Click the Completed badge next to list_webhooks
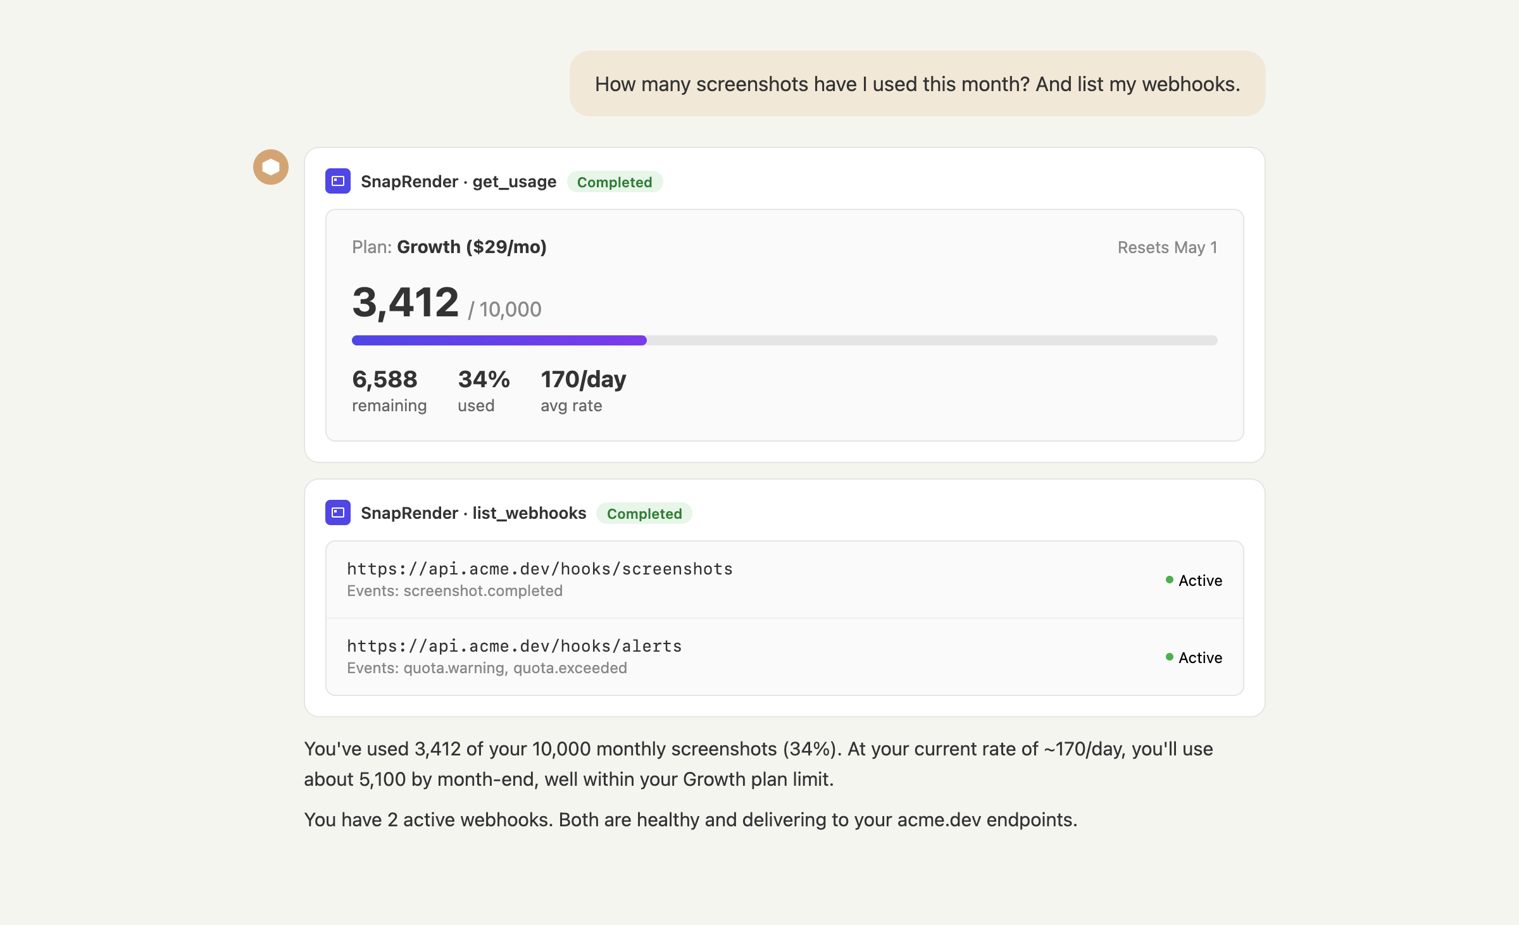Screen dimensions: 1519x925 (644, 514)
